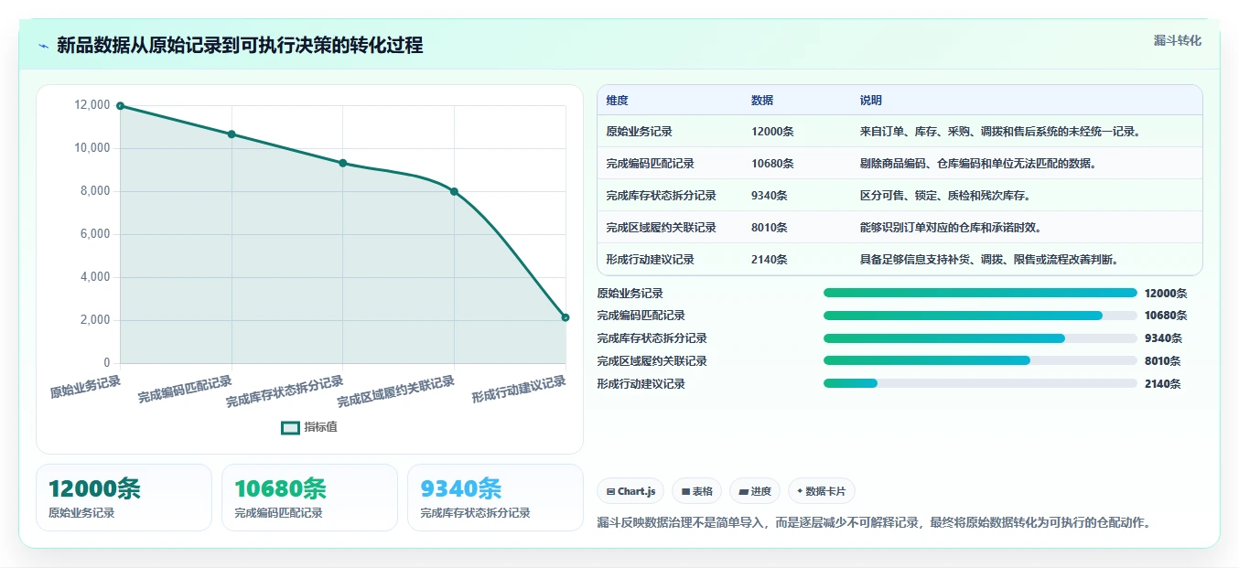
Task: Click the footer note starting 漏斗反映数据治理
Action: click(873, 523)
